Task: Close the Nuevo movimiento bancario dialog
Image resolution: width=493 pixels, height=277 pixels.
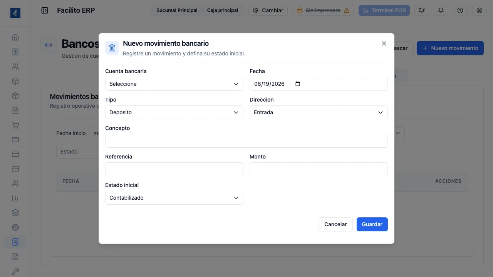Action: point(384,43)
